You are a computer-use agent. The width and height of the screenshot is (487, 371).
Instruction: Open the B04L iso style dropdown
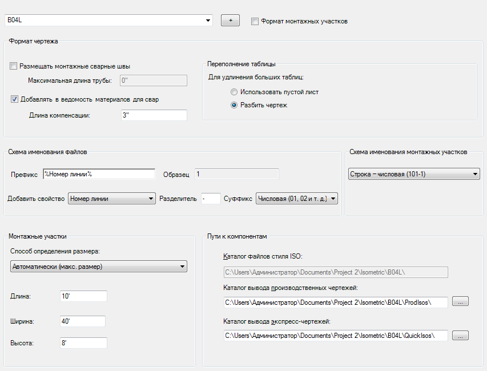tap(108, 21)
